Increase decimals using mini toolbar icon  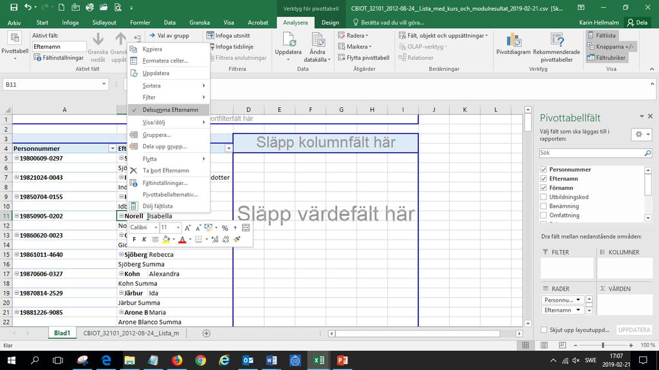click(215, 240)
